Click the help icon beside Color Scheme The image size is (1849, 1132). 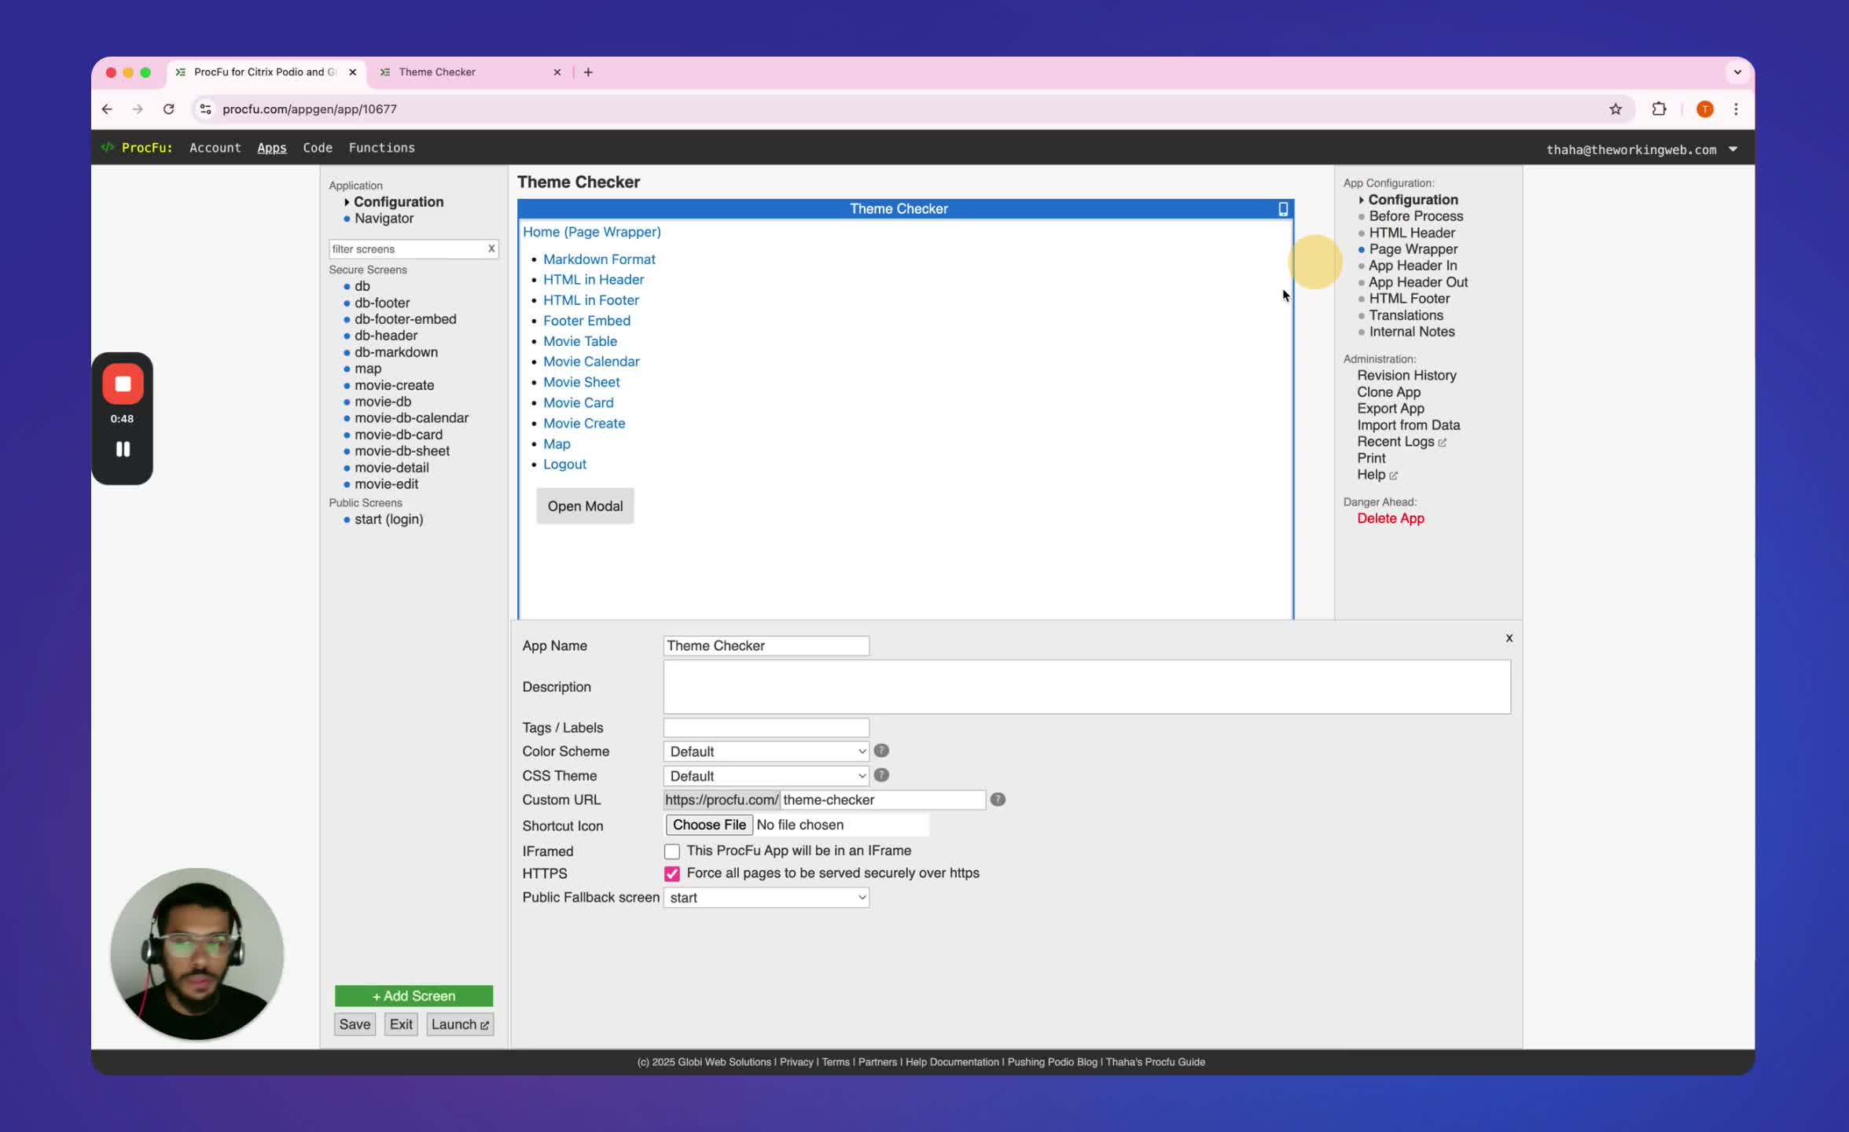pyautogui.click(x=881, y=751)
